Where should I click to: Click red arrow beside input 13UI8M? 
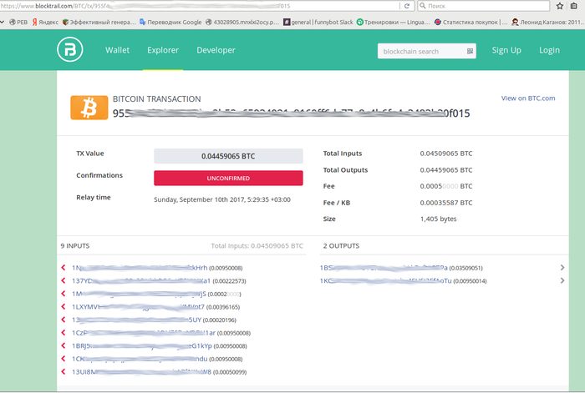[x=64, y=371]
